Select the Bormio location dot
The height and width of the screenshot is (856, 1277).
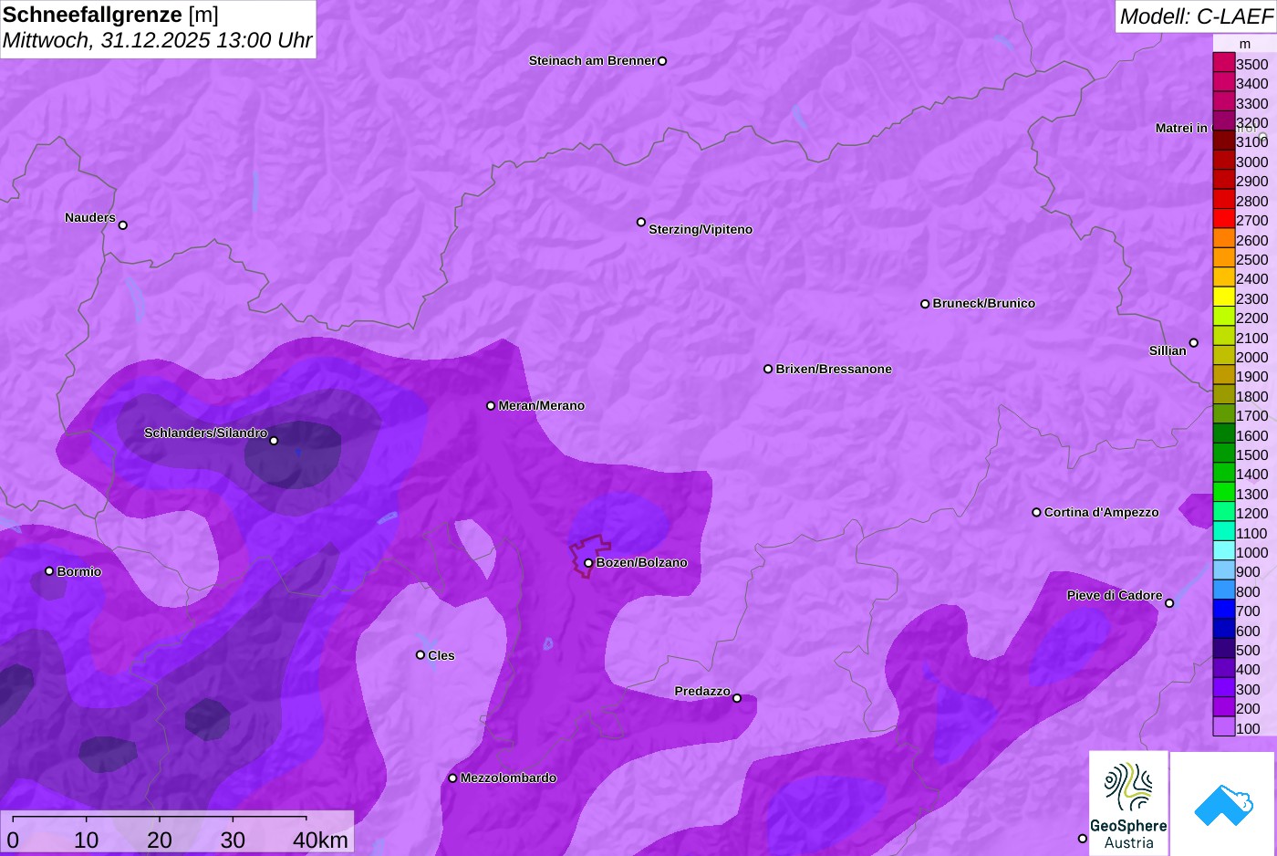(49, 571)
